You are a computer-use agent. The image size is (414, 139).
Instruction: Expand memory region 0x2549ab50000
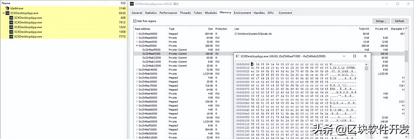[137, 74]
